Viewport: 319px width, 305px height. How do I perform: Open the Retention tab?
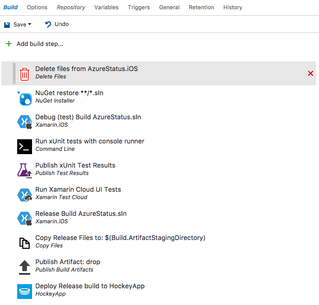202,7
